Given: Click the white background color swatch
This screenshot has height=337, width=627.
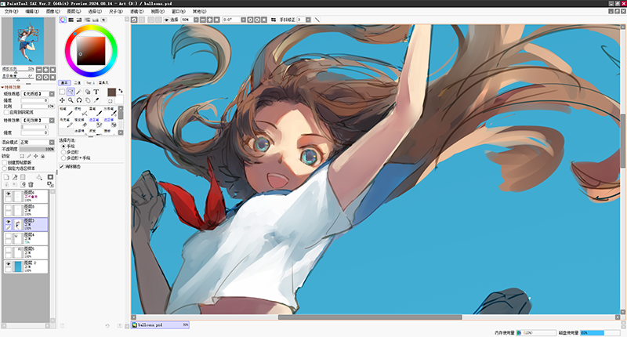Looking at the screenshot, I should pyautogui.click(x=119, y=100).
